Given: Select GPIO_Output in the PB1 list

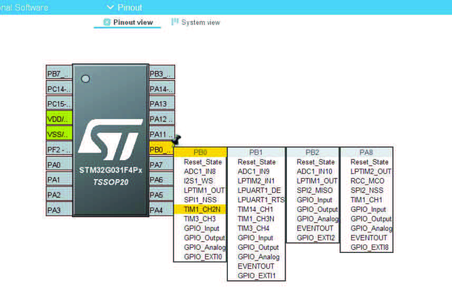Looking at the screenshot, I should point(258,247).
